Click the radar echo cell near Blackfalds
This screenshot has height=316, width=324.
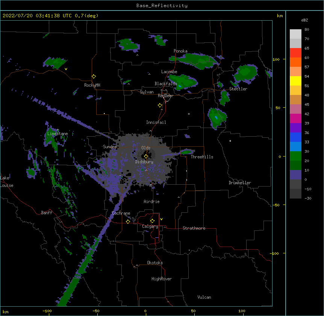coord(182,82)
